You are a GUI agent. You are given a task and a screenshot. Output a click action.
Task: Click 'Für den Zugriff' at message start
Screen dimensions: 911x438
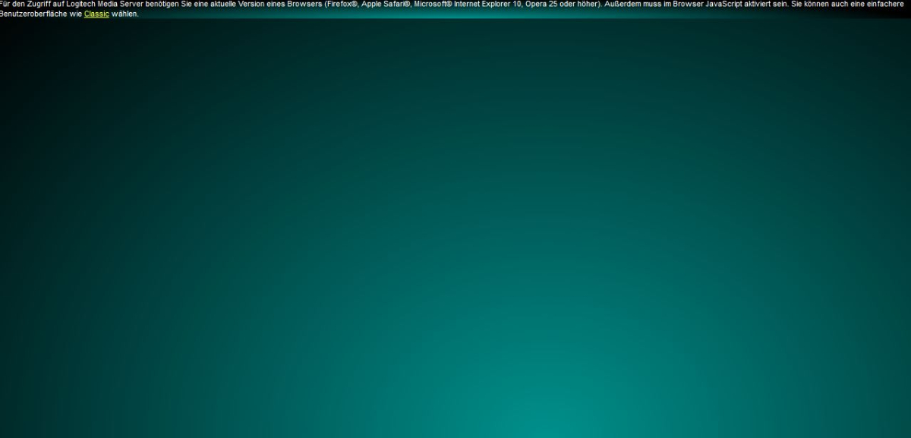tap(27, 4)
